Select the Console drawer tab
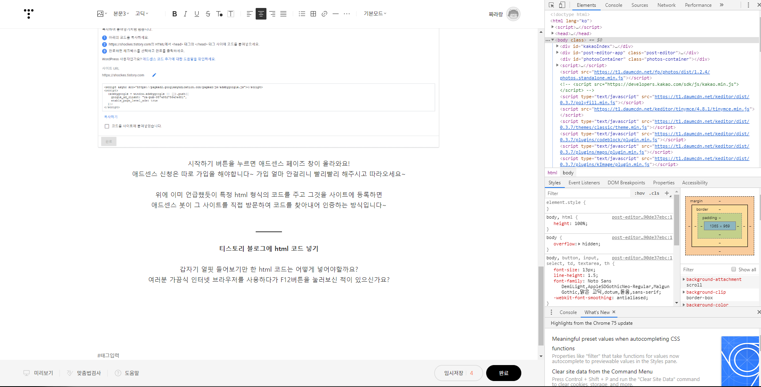761x387 pixels. click(568, 312)
